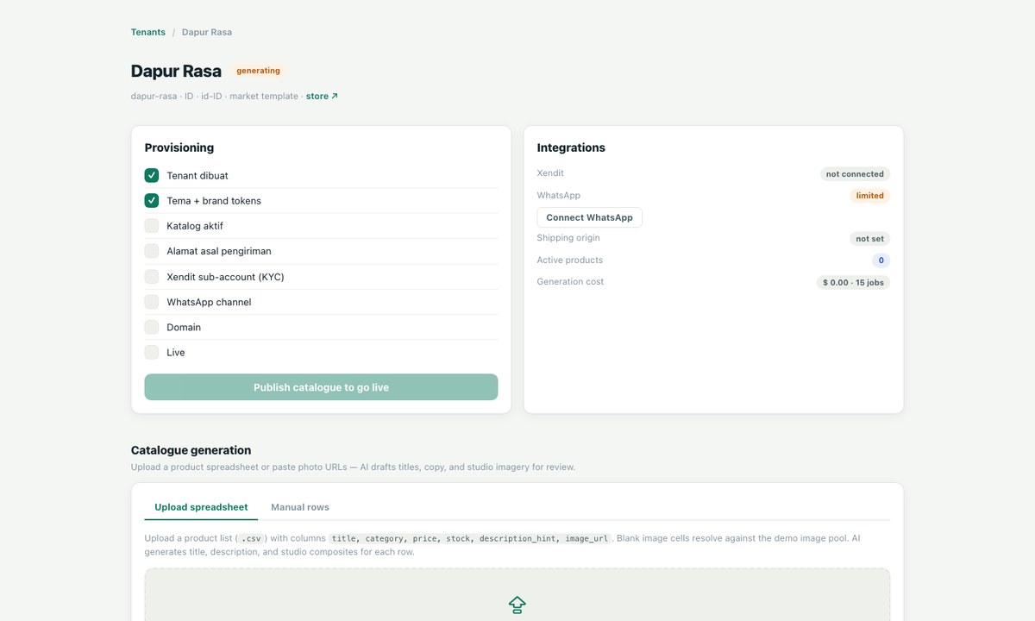Viewport: 1035px width, 621px height.
Task: Check the Alamat asal pengiriman checkbox
Action: pyautogui.click(x=152, y=251)
